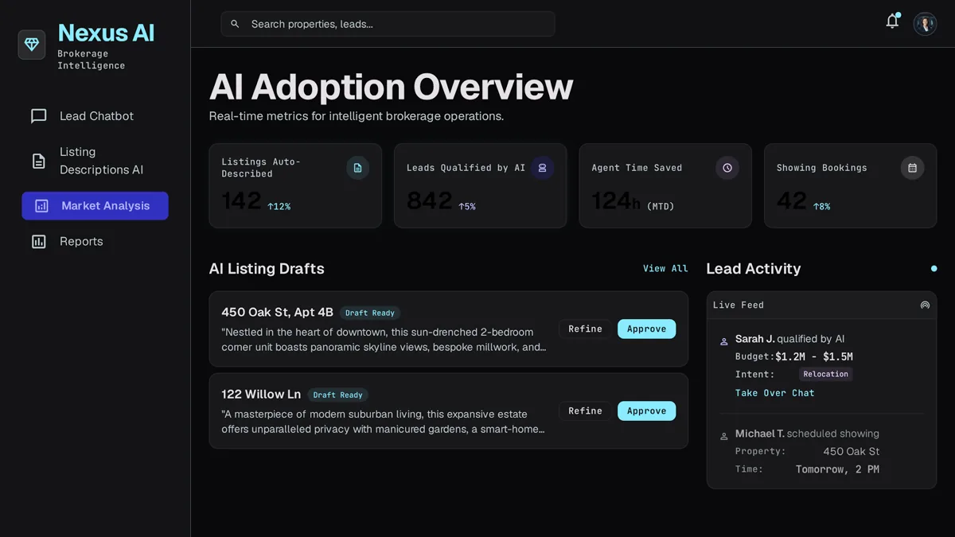Click the 42 showing bookings value

tap(791, 201)
